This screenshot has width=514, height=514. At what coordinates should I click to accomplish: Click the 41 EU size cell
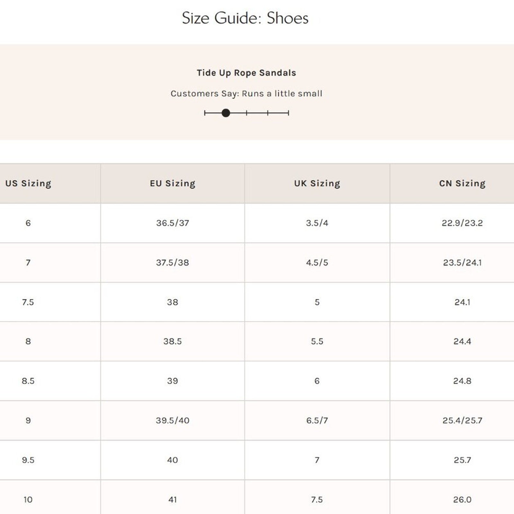173,500
